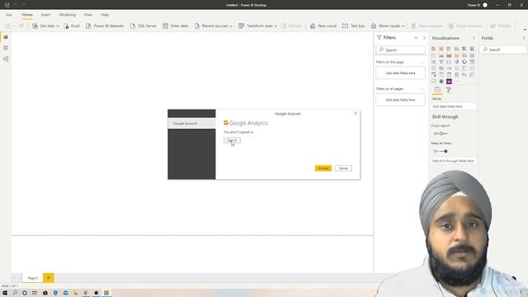Open the Help ribbon tab
This screenshot has width=528, height=297.
coord(105,15)
